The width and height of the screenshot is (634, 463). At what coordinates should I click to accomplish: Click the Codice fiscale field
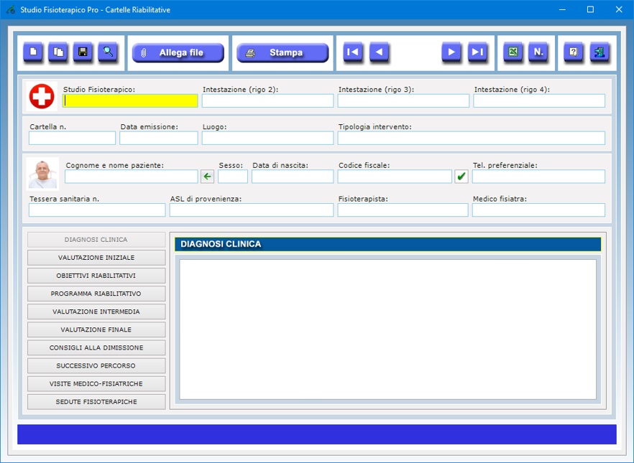pyautogui.click(x=395, y=177)
